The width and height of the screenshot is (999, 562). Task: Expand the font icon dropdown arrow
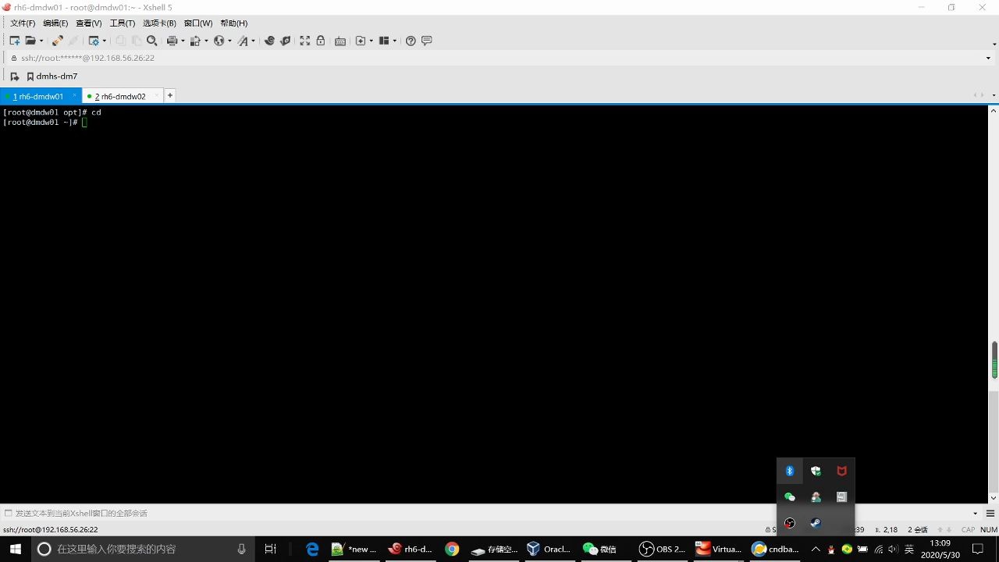coord(254,41)
